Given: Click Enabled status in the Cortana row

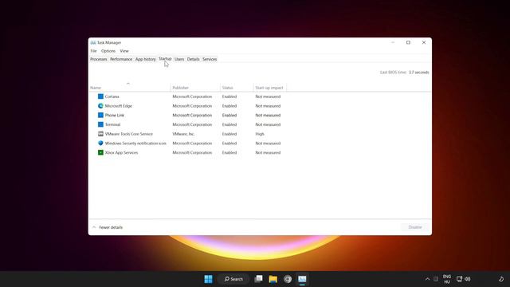Looking at the screenshot, I should tap(229, 96).
